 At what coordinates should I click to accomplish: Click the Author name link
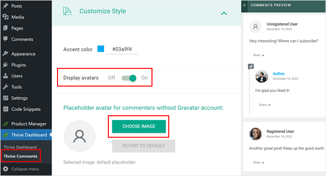click(x=279, y=74)
